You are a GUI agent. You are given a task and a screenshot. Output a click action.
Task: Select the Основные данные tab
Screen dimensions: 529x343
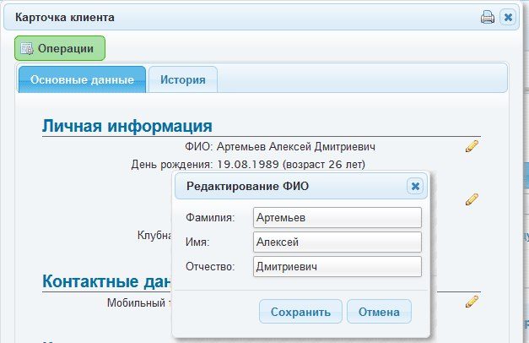[x=82, y=79]
